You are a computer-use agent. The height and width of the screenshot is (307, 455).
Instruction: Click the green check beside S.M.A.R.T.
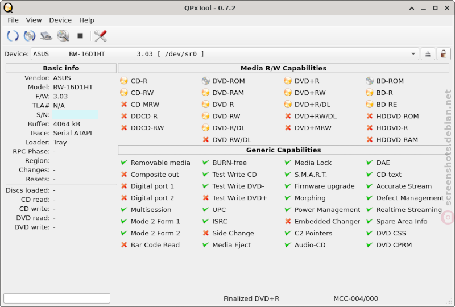point(288,175)
